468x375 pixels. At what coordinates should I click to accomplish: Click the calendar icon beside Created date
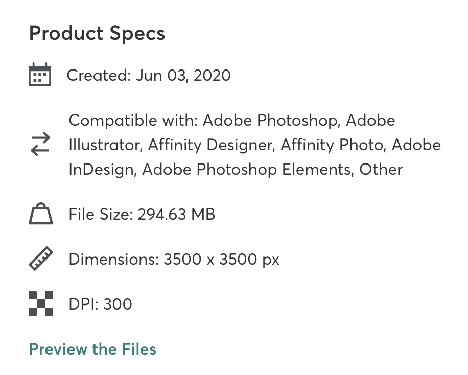click(x=40, y=75)
